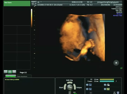Click the patient ID D21886-17-05-30-5

[x=45, y=5]
